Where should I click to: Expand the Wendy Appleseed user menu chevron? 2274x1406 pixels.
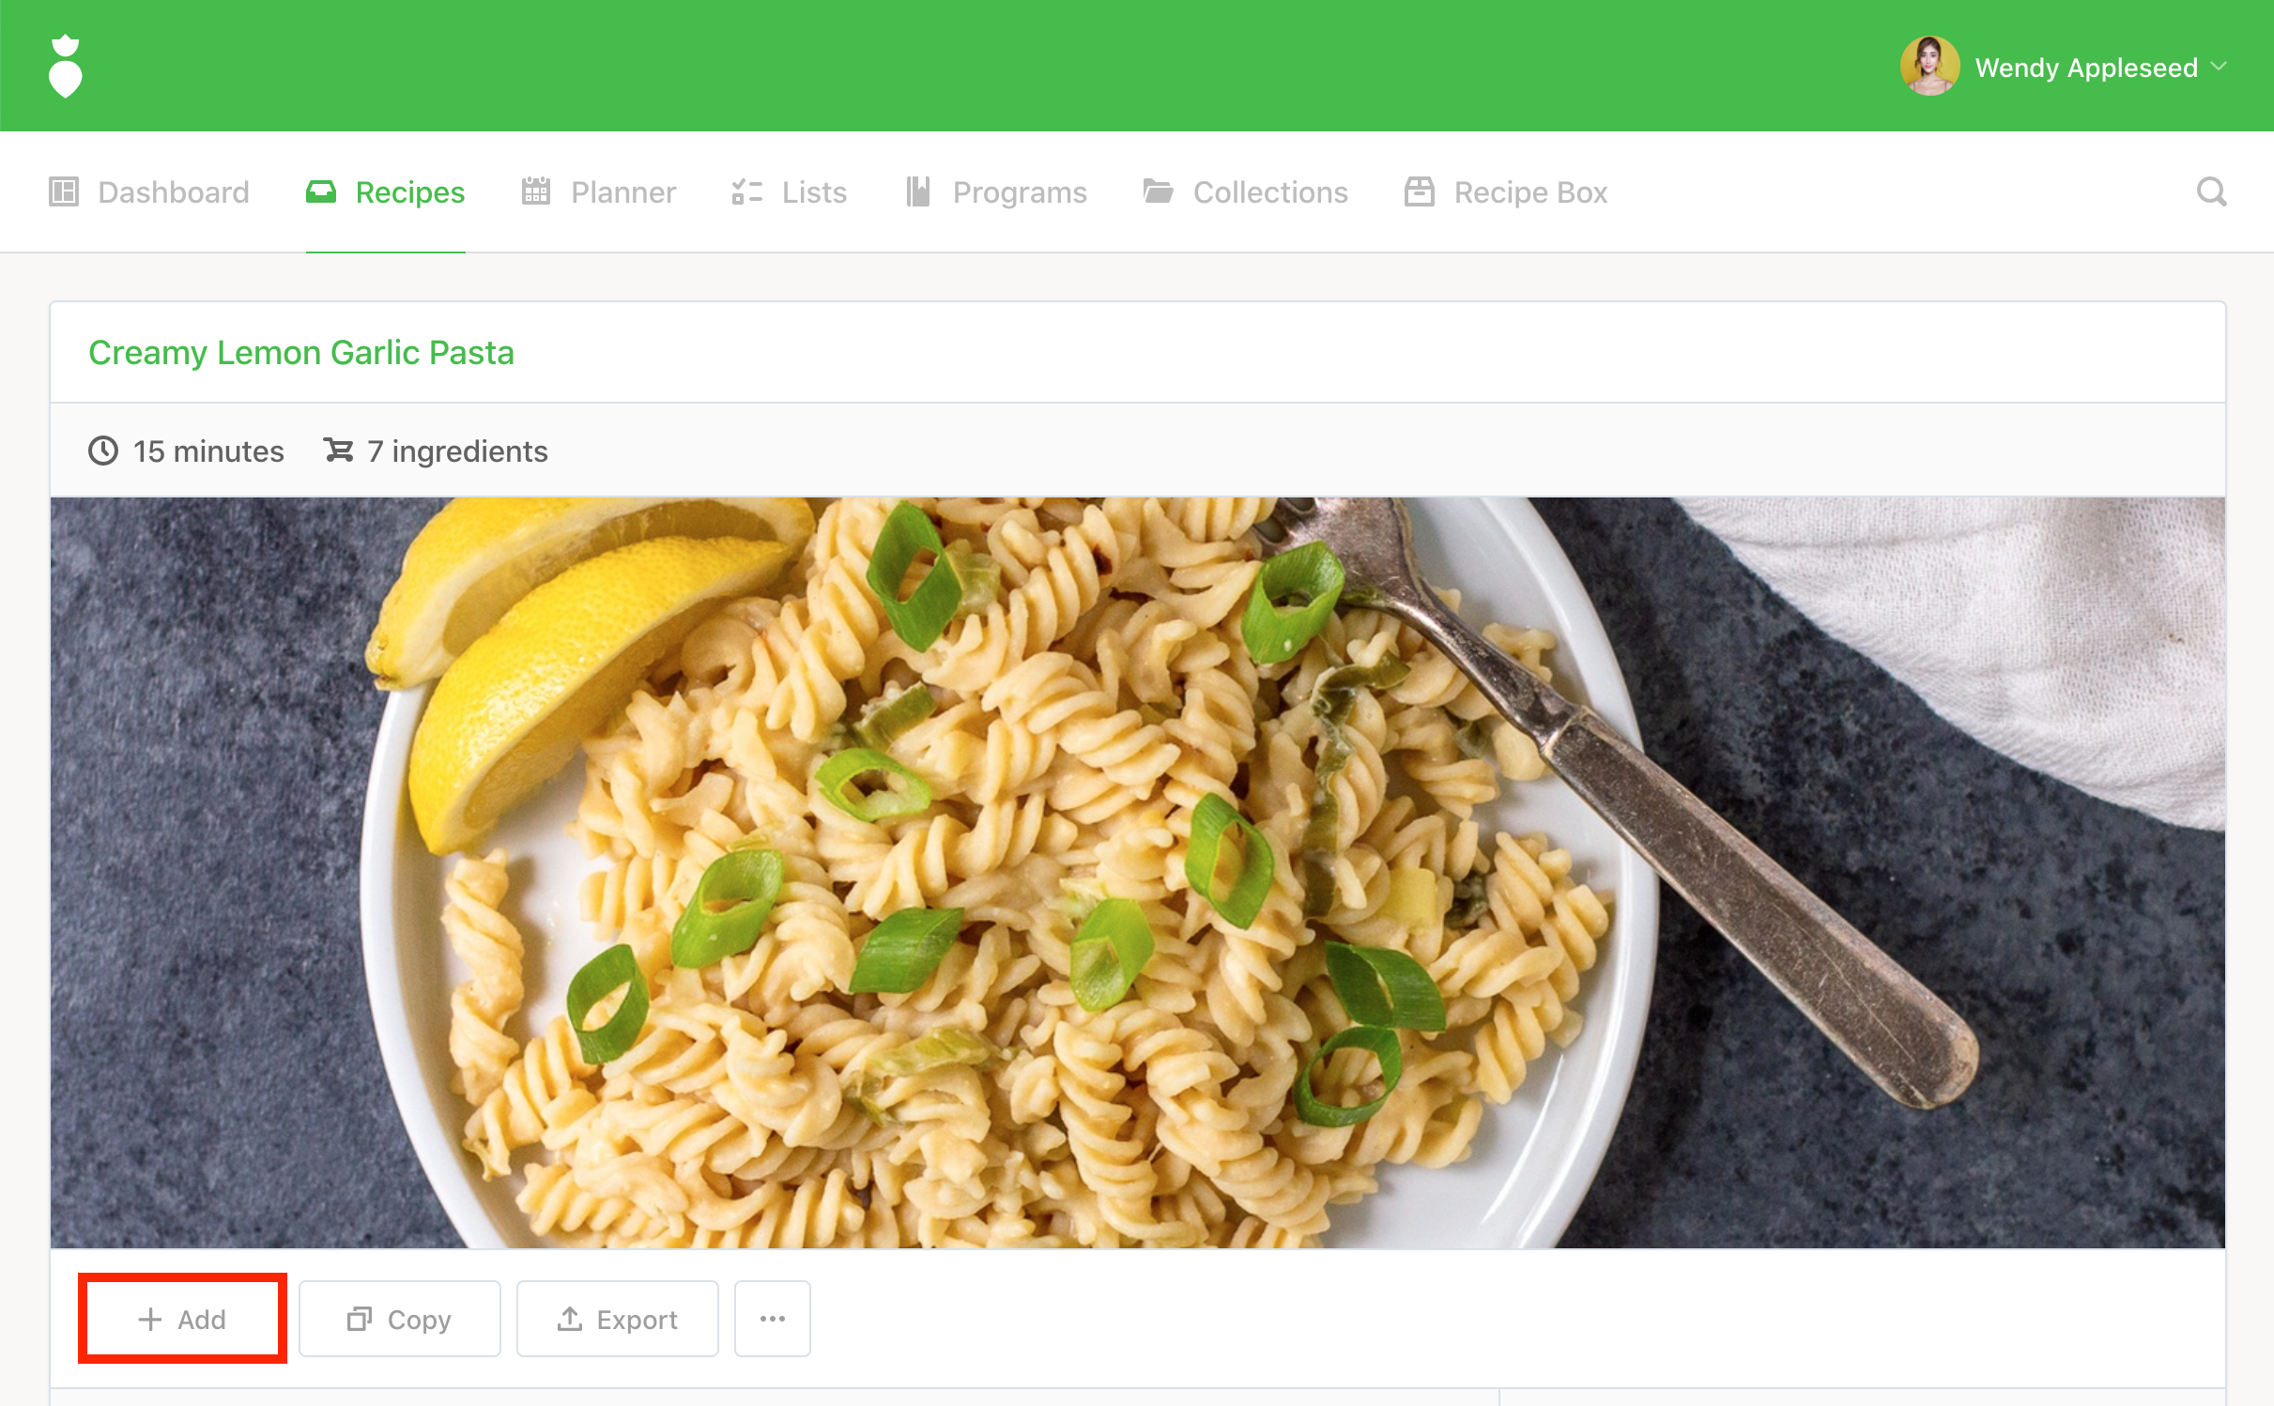(2219, 67)
